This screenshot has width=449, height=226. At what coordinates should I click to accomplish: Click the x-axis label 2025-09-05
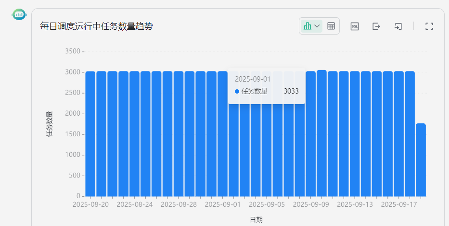click(267, 205)
